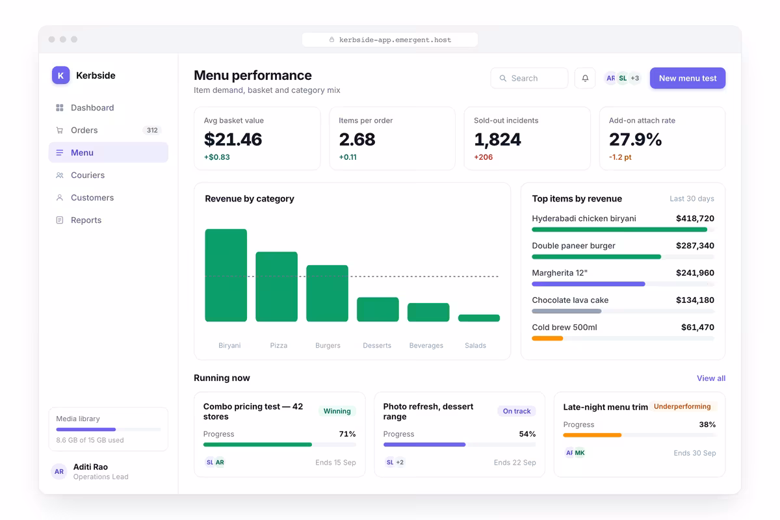Click the AR avatar on Combo pricing test

pyautogui.click(x=220, y=462)
